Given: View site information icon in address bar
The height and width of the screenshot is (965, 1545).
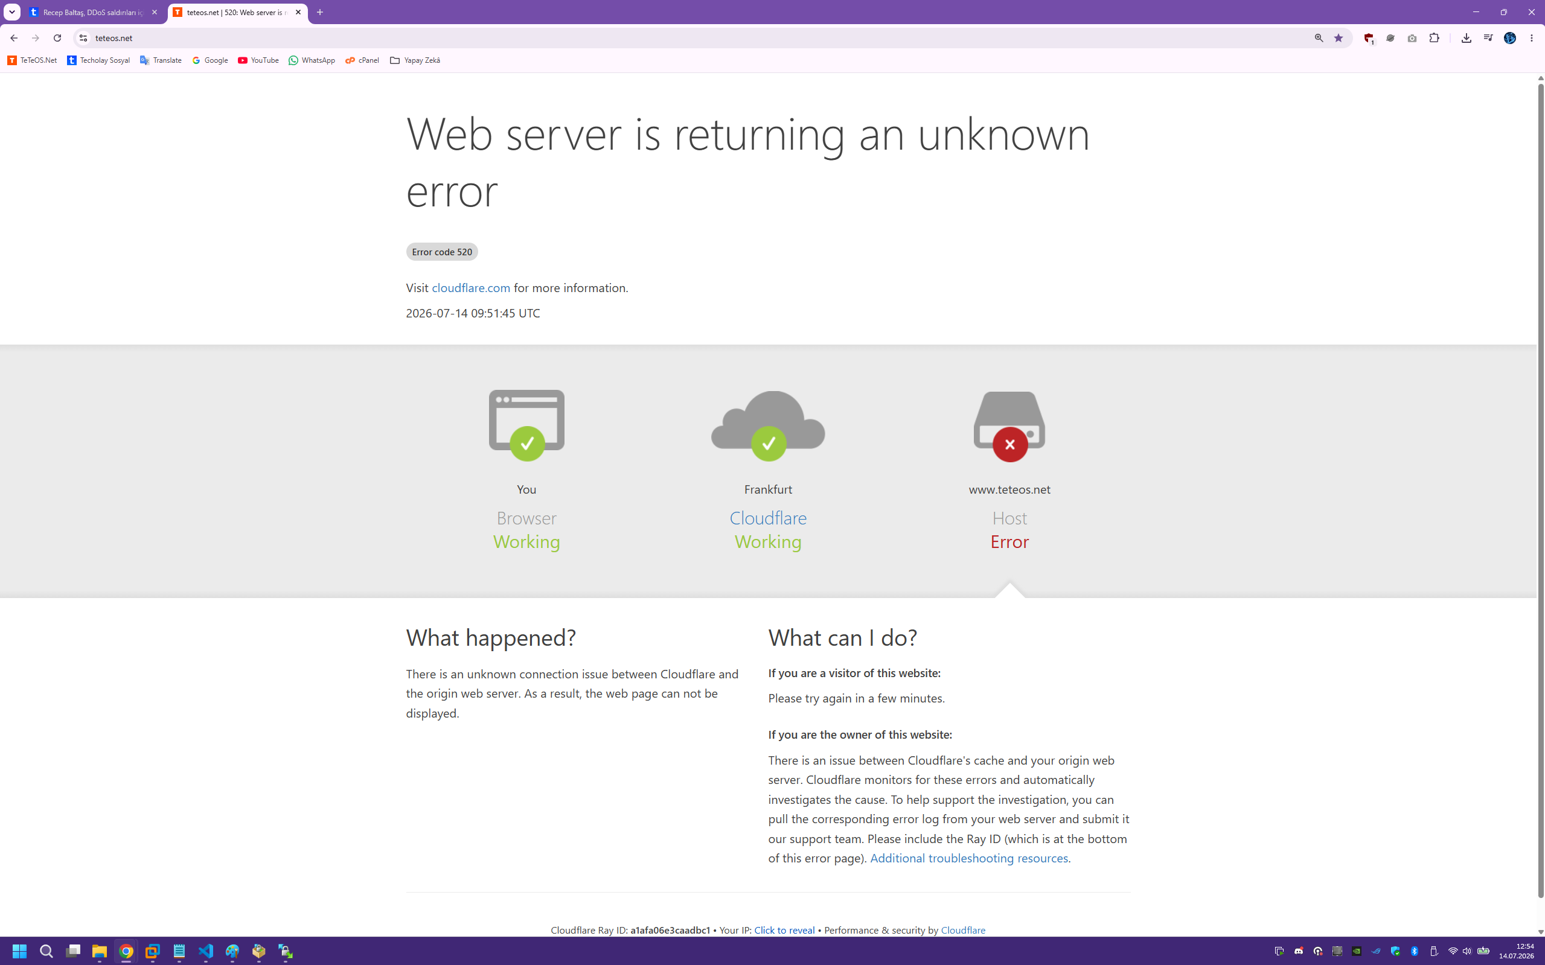Looking at the screenshot, I should [83, 38].
